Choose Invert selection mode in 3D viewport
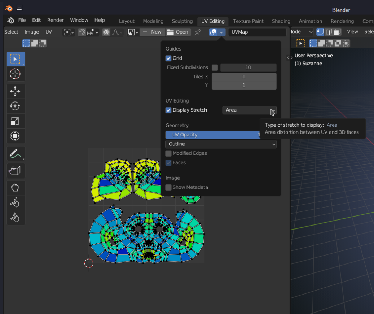Image resolution: width=374 pixels, height=314 pixels. point(338,43)
